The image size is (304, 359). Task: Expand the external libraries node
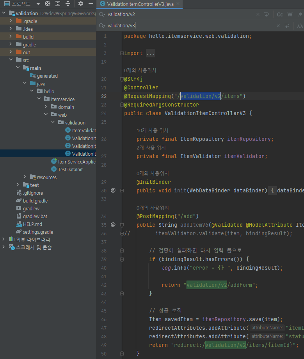click(4, 239)
